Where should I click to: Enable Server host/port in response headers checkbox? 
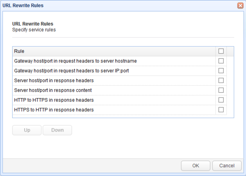pyautogui.click(x=221, y=80)
